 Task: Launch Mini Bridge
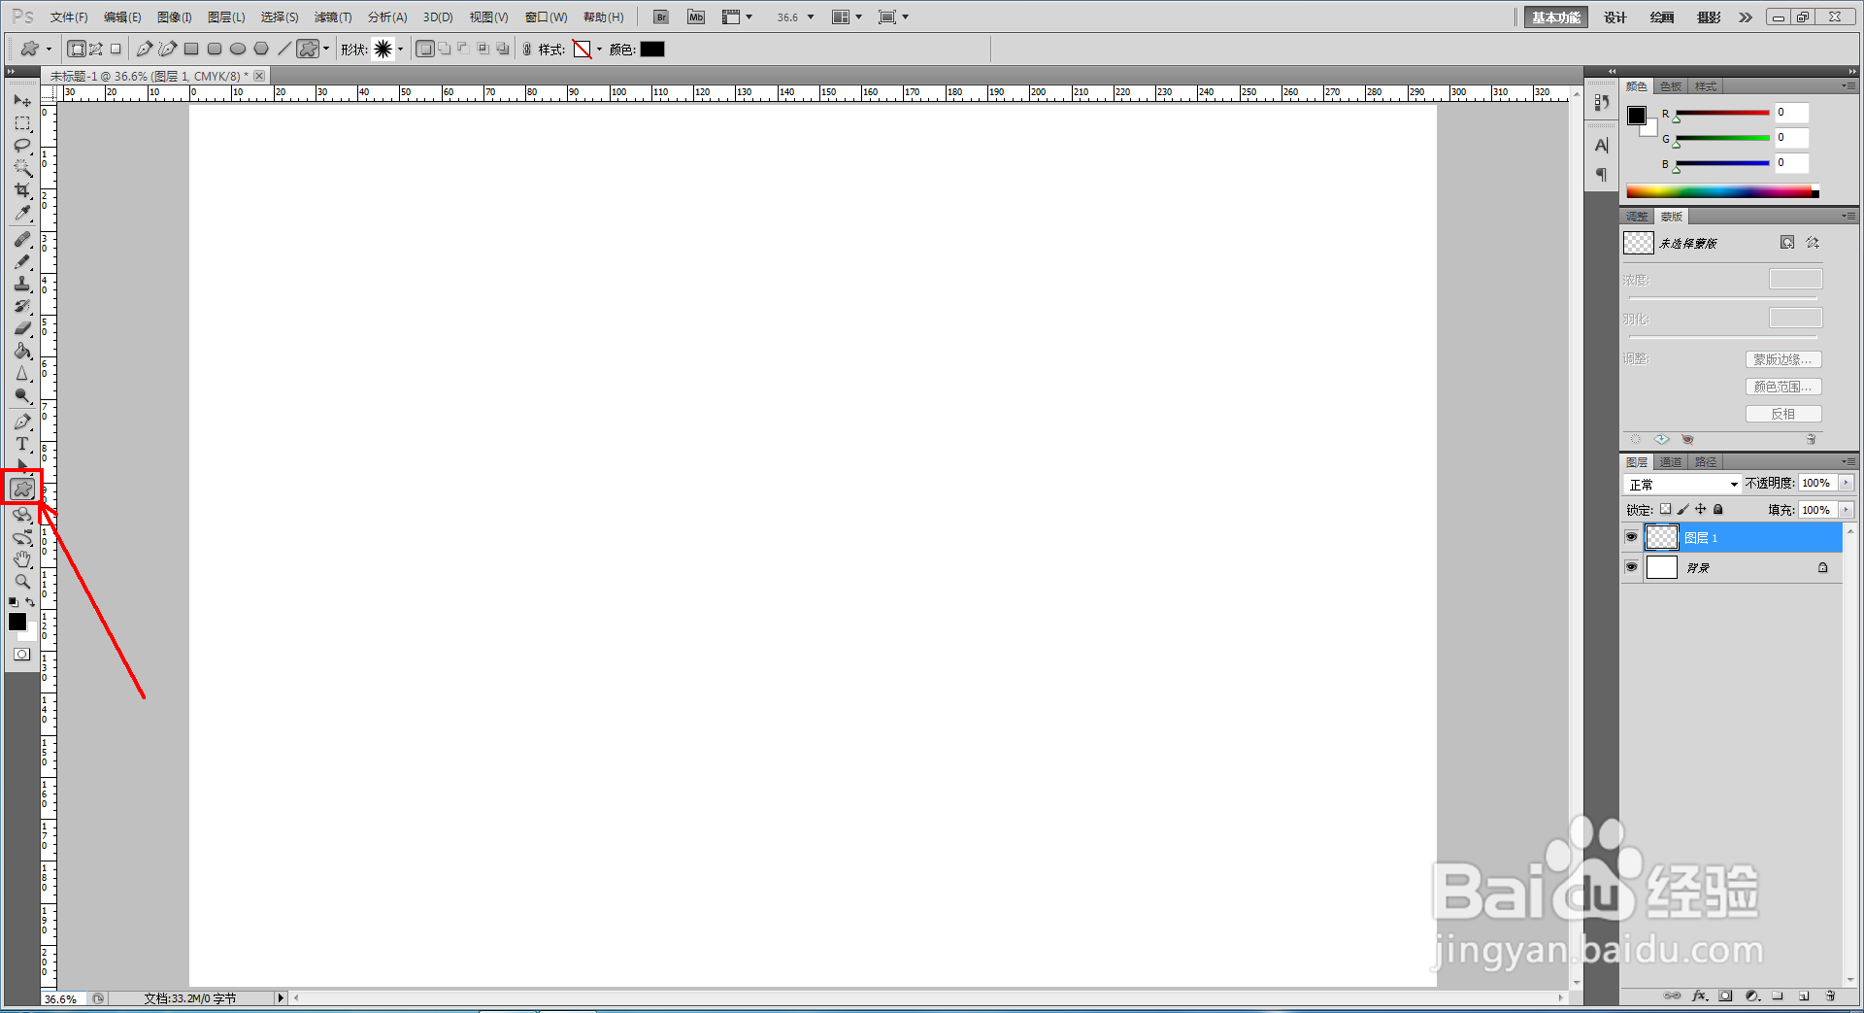(696, 17)
